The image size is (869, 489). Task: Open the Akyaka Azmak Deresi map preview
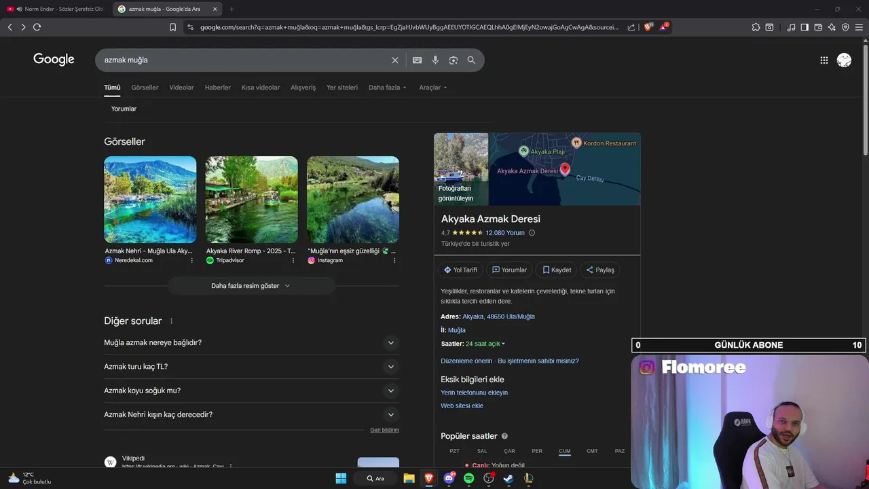(565, 169)
